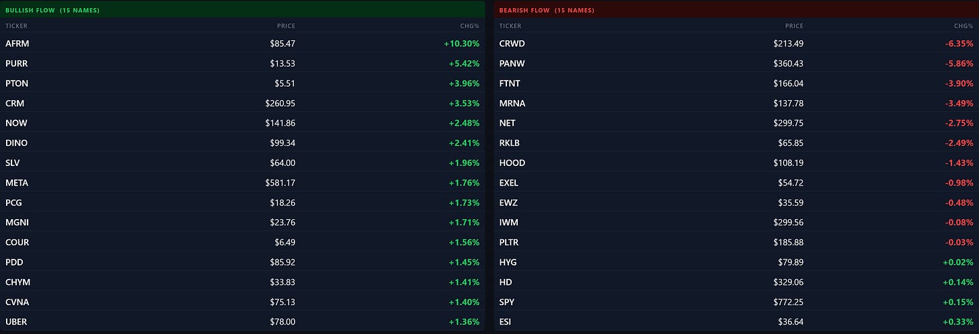Open the NET ticker
The height and width of the screenshot is (334, 979).
(x=507, y=123)
